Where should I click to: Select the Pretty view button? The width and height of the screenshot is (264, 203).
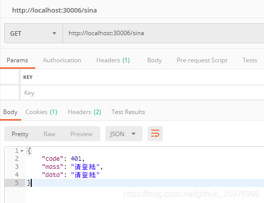(x=20, y=134)
